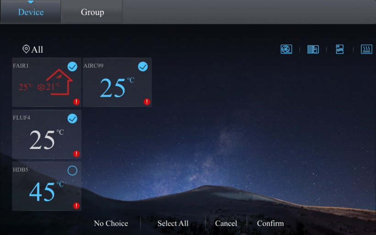Viewport: 376px width, 235px height.
Task: Select the HDB5 device circle
Action: (72, 171)
